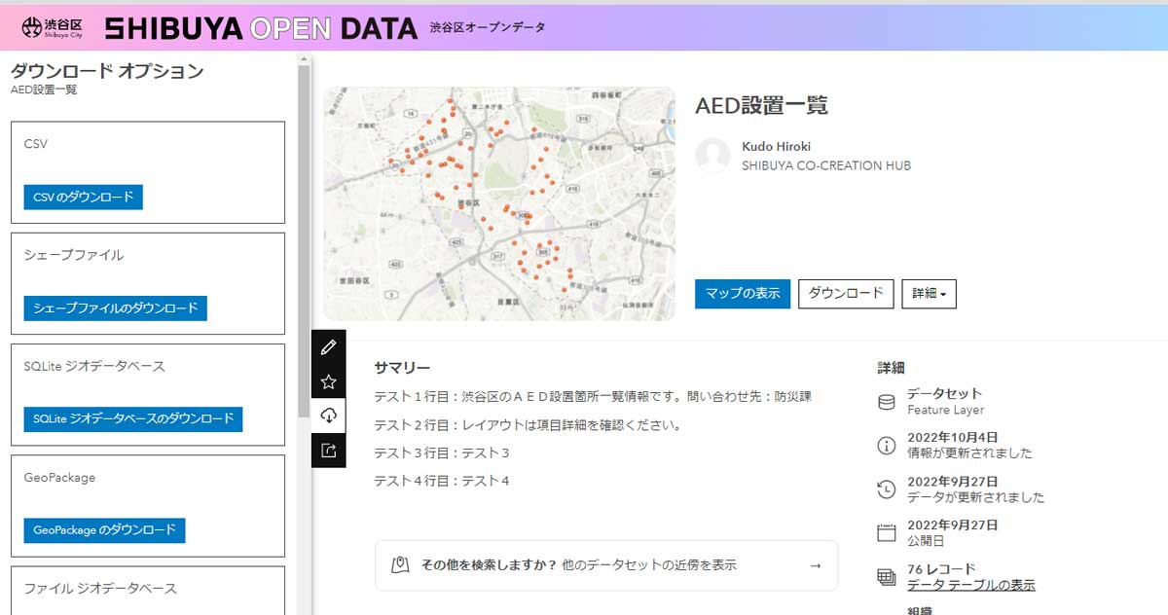Click the share icon in sidebar

tap(328, 450)
